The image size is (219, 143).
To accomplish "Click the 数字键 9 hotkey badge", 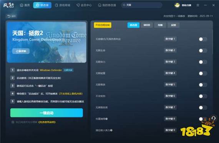I will pyautogui.click(x=170, y=130).
